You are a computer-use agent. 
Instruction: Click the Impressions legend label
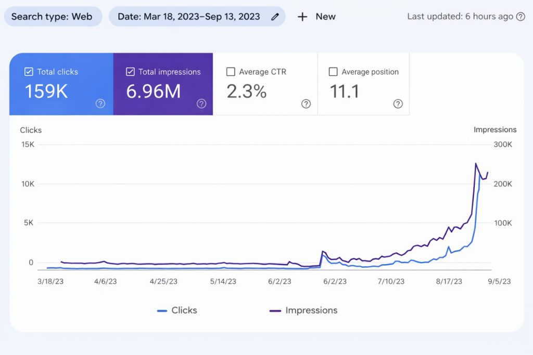[311, 310]
